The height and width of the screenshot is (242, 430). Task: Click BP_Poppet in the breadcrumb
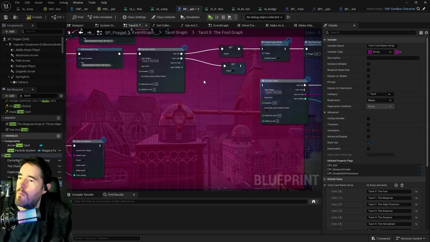click(116, 32)
